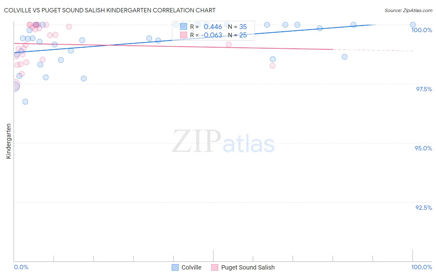436x276 pixels.
Task: Click the 95.0% y-axis tick label
Action: [x=424, y=148]
